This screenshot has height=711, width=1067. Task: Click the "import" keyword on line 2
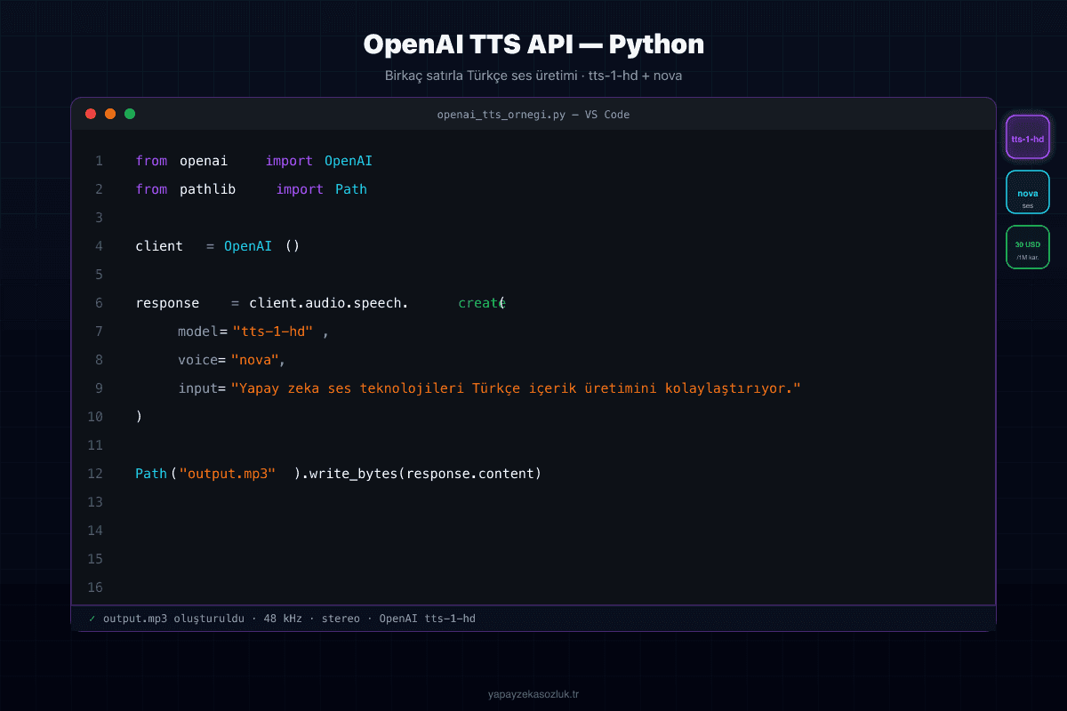pyautogui.click(x=300, y=189)
